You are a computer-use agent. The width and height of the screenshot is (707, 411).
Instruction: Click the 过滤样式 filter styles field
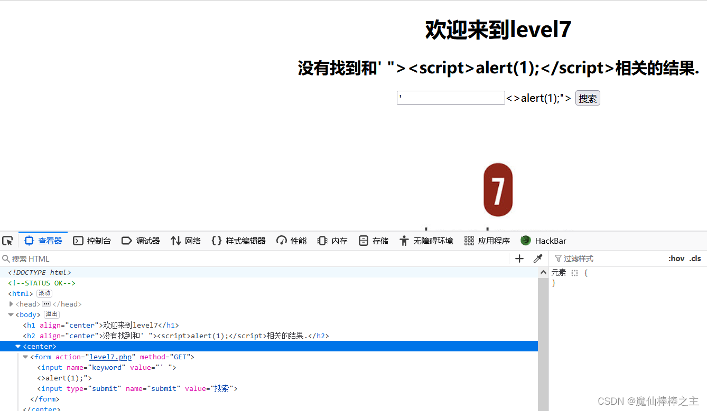point(607,259)
